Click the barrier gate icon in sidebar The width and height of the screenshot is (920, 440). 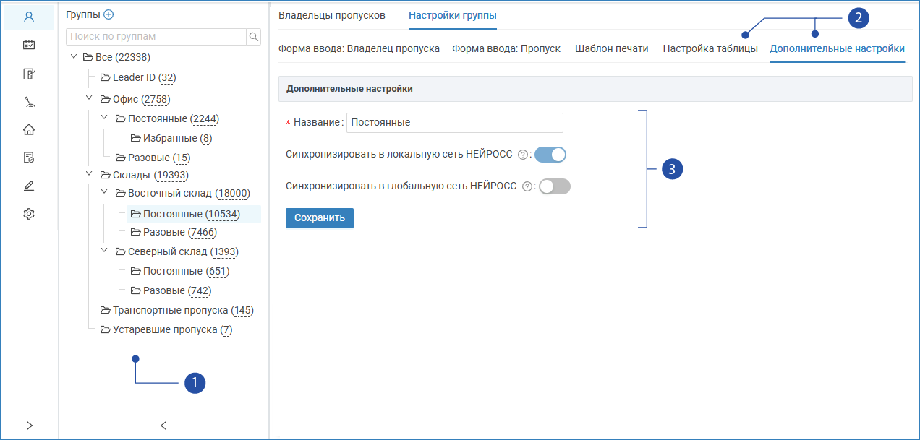tap(29, 102)
